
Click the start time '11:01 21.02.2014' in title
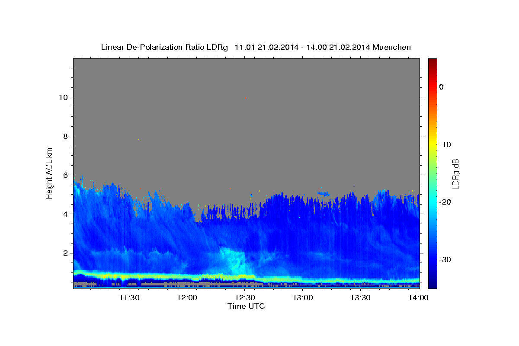(266, 47)
